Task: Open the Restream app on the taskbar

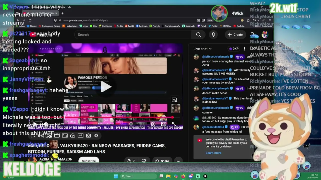Action: pos(205,176)
